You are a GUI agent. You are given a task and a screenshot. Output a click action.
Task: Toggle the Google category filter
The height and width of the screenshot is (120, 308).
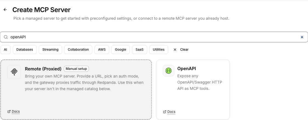click(x=120, y=50)
